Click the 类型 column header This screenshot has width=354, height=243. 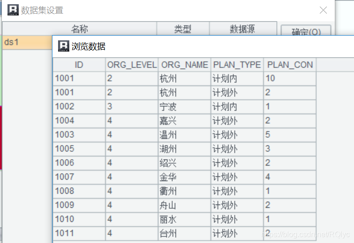(x=183, y=29)
